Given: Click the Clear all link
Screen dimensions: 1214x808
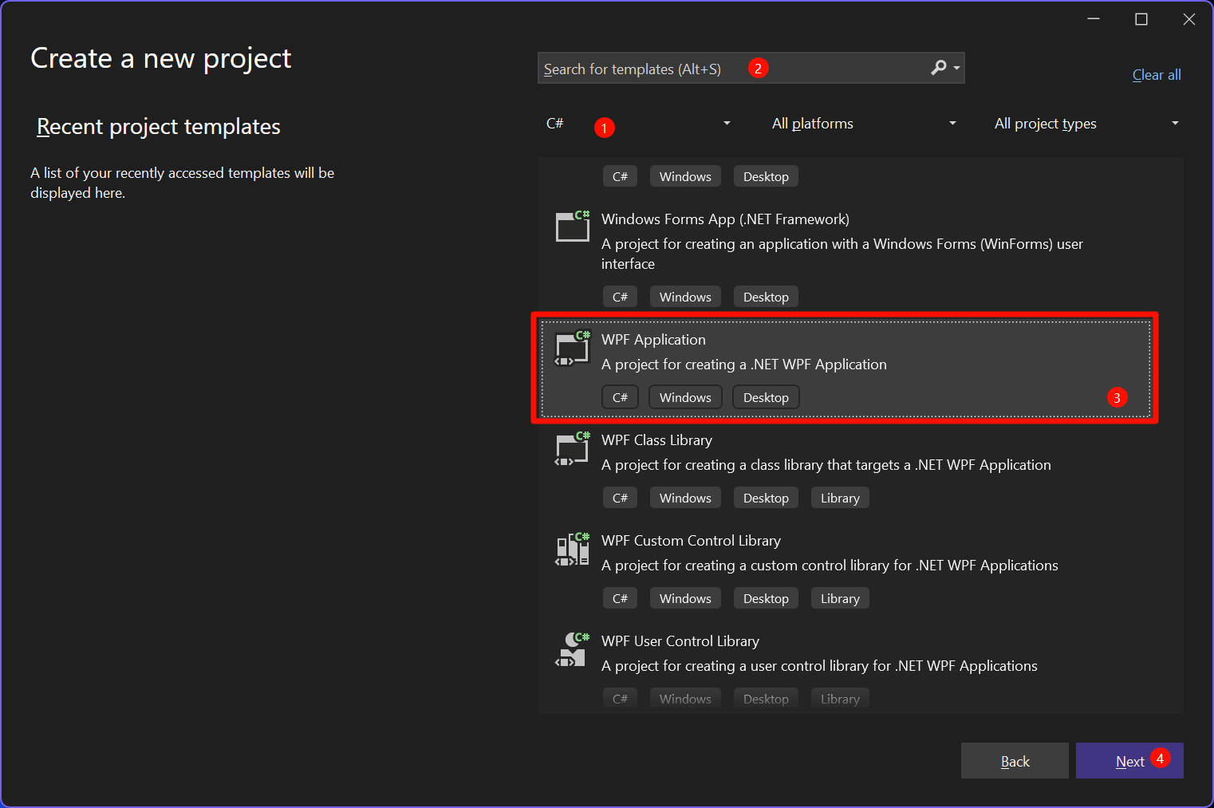Looking at the screenshot, I should (x=1157, y=75).
